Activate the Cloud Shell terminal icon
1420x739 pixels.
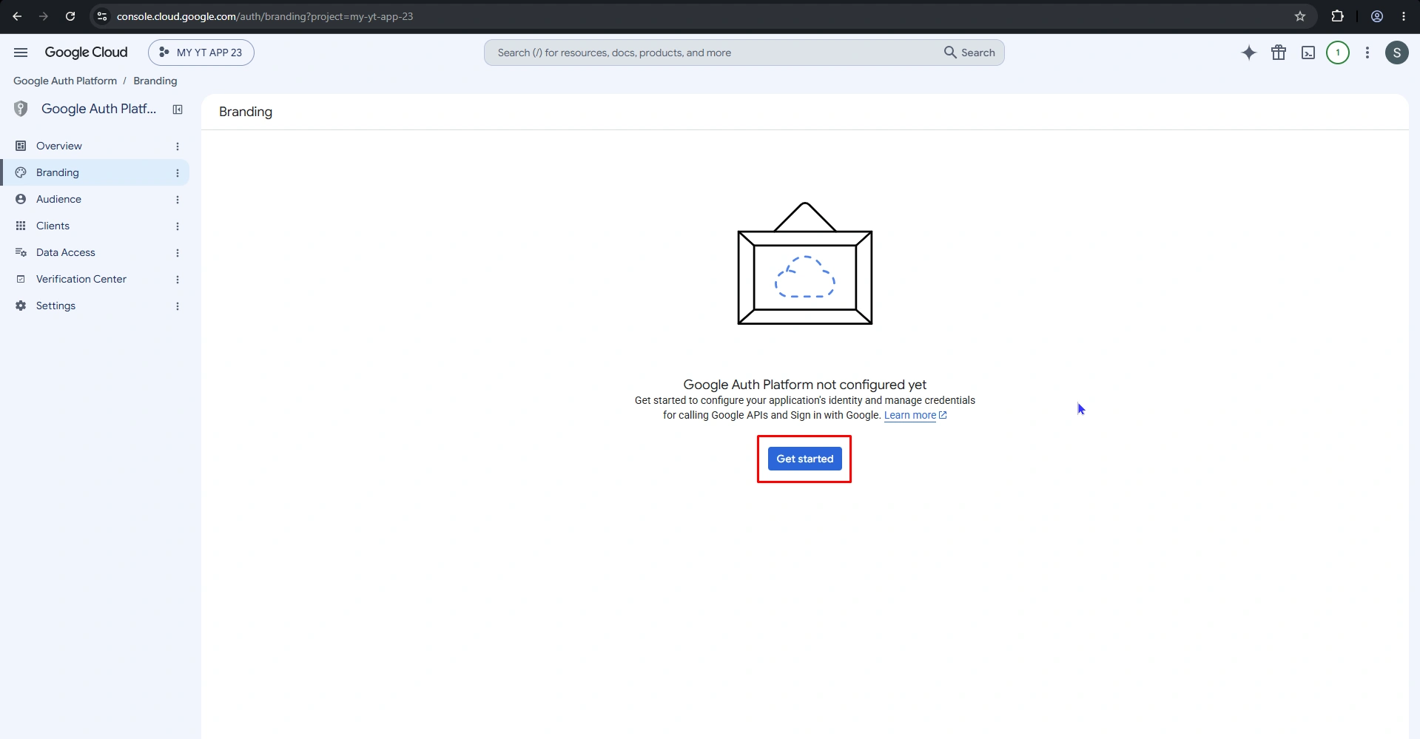pyautogui.click(x=1308, y=53)
